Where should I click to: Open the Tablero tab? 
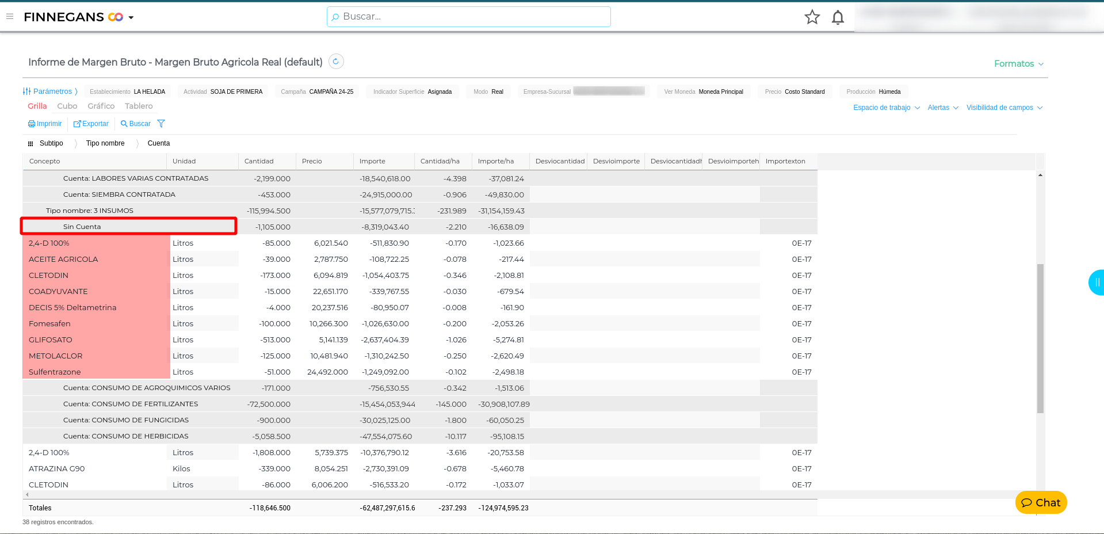pyautogui.click(x=139, y=106)
